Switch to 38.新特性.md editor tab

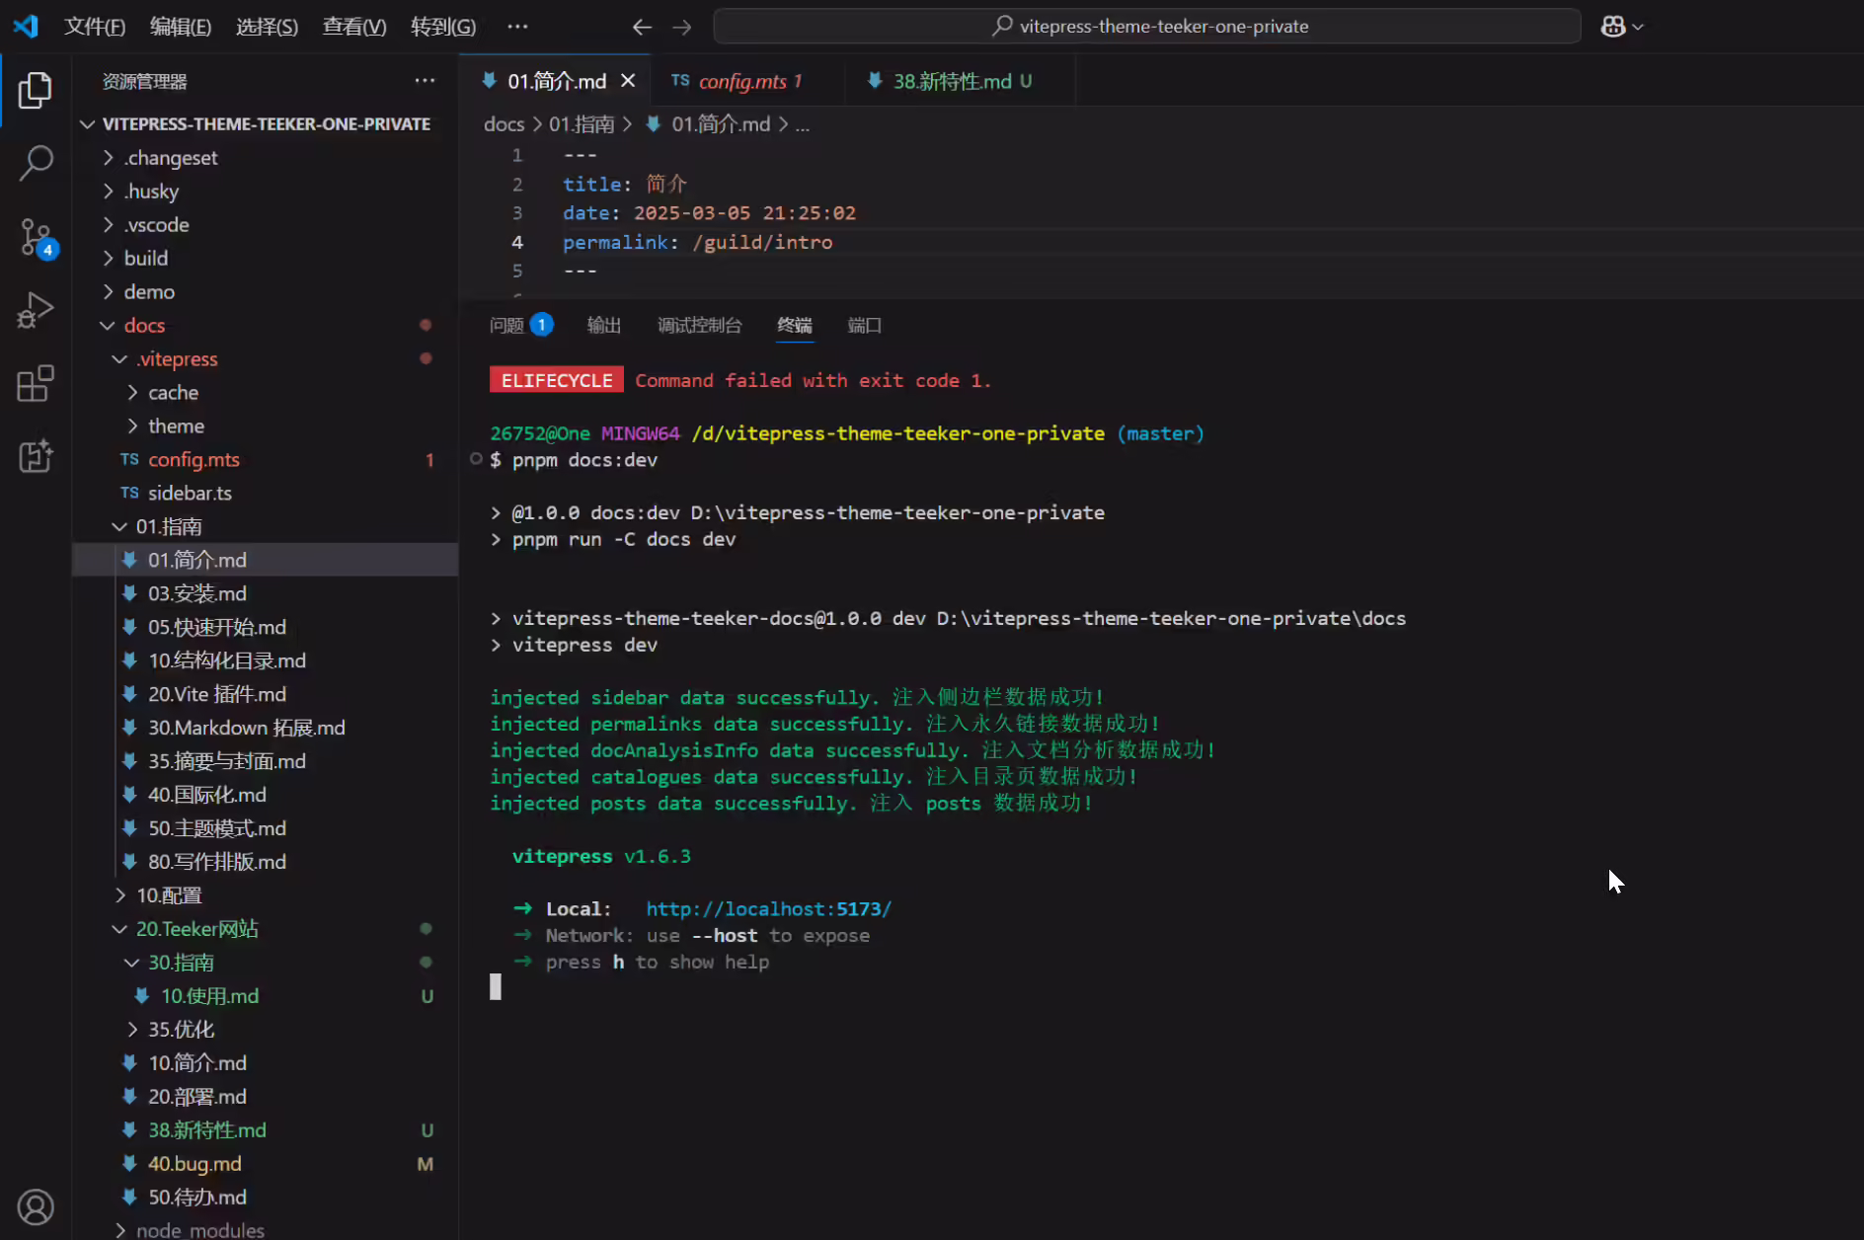coord(962,81)
